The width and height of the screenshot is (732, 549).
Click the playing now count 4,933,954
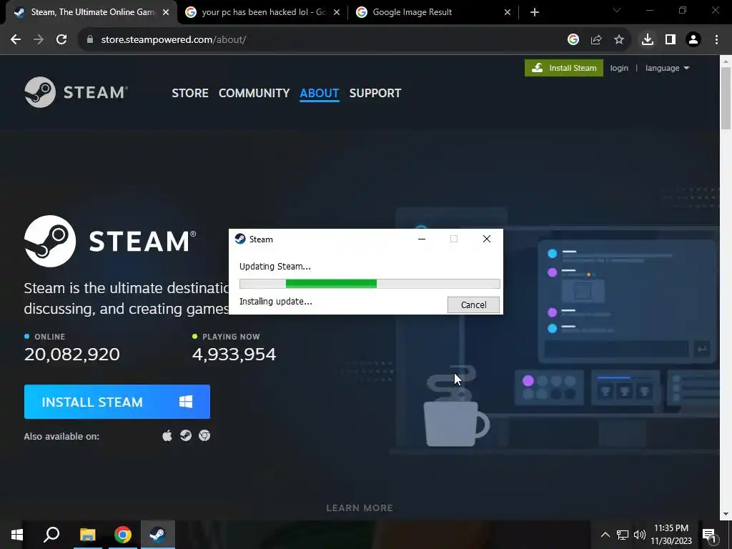[234, 355]
